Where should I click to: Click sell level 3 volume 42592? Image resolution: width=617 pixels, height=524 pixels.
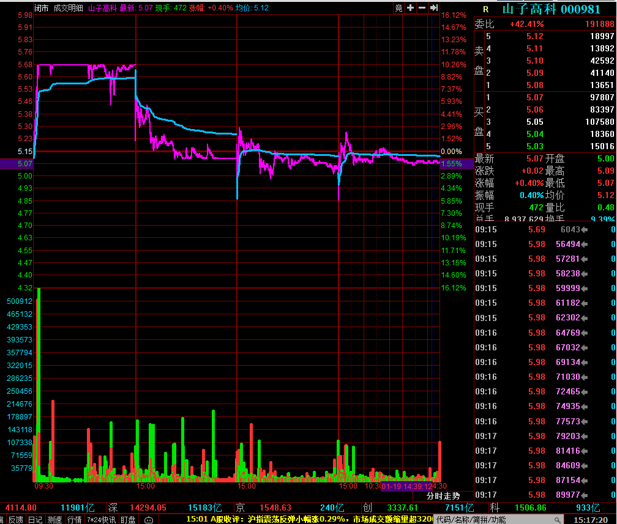(602, 61)
